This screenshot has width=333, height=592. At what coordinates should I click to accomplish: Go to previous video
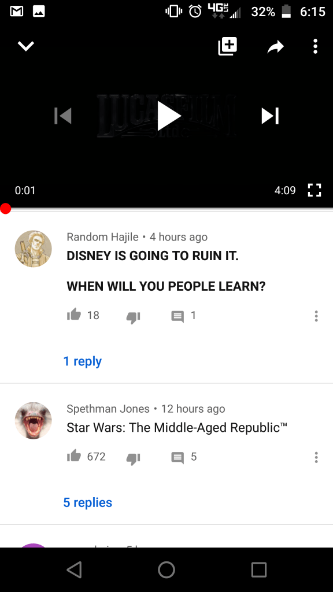pyautogui.click(x=62, y=116)
